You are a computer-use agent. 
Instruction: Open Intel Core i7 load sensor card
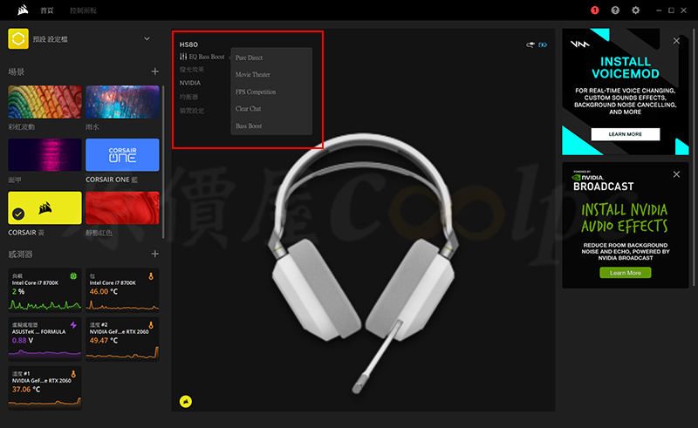(45, 289)
